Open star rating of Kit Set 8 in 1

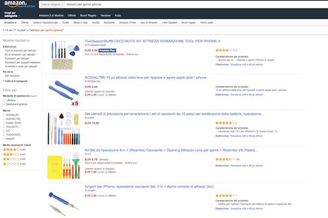[224, 159]
